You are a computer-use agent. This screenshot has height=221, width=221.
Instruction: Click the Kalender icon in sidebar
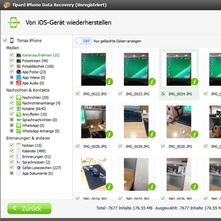click(19, 151)
